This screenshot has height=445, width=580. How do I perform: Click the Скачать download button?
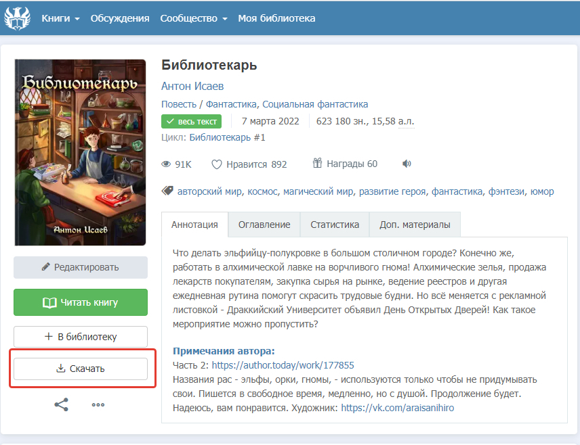[x=81, y=369]
